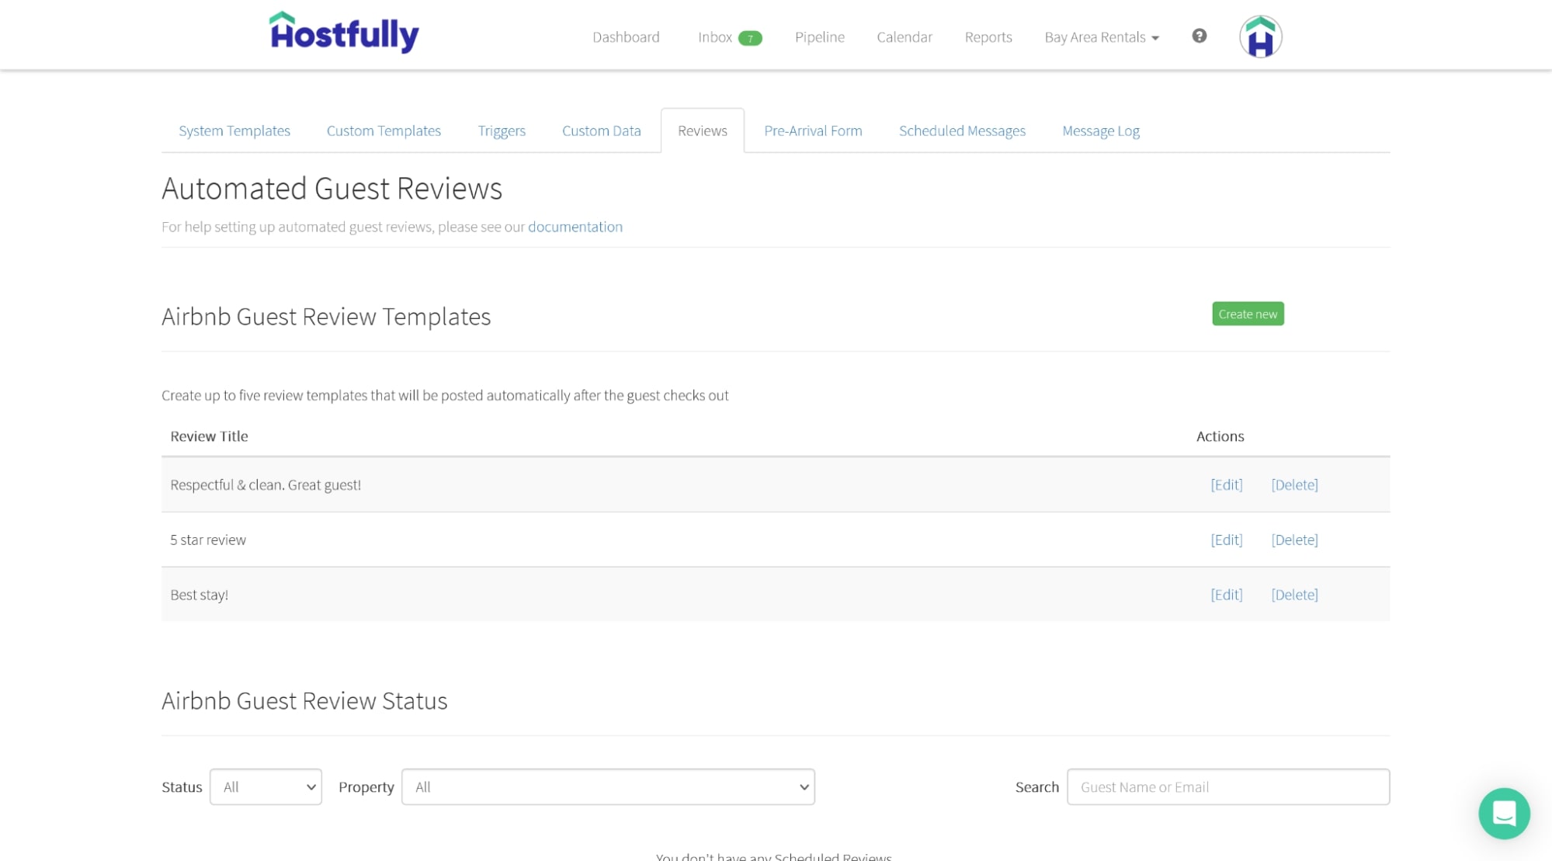Open the documentation link
The width and height of the screenshot is (1552, 861).
[x=575, y=226]
